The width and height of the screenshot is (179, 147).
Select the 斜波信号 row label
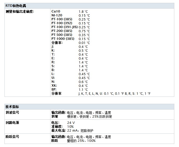[12, 113]
